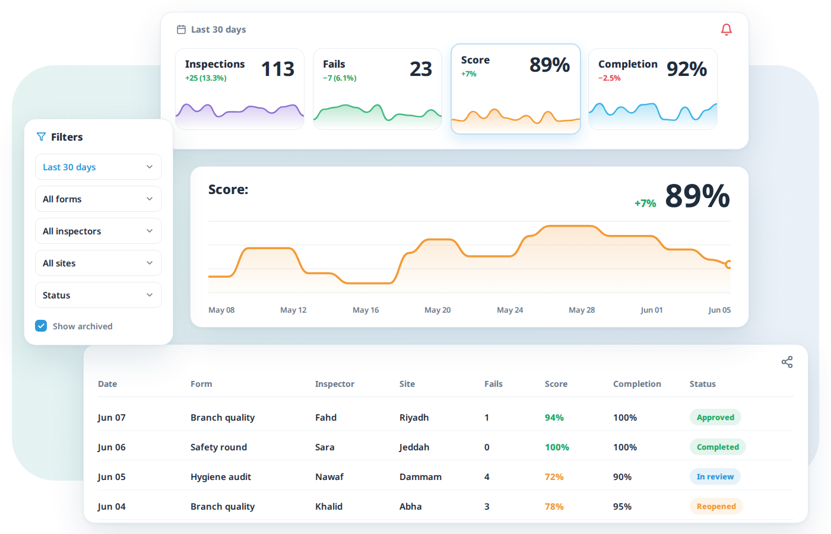Sort table by Fails column header
The height and width of the screenshot is (534, 831).
coord(493,384)
